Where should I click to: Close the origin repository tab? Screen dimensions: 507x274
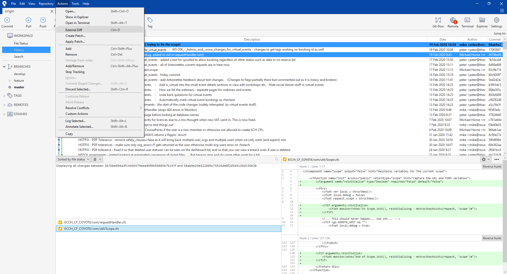(x=52, y=11)
